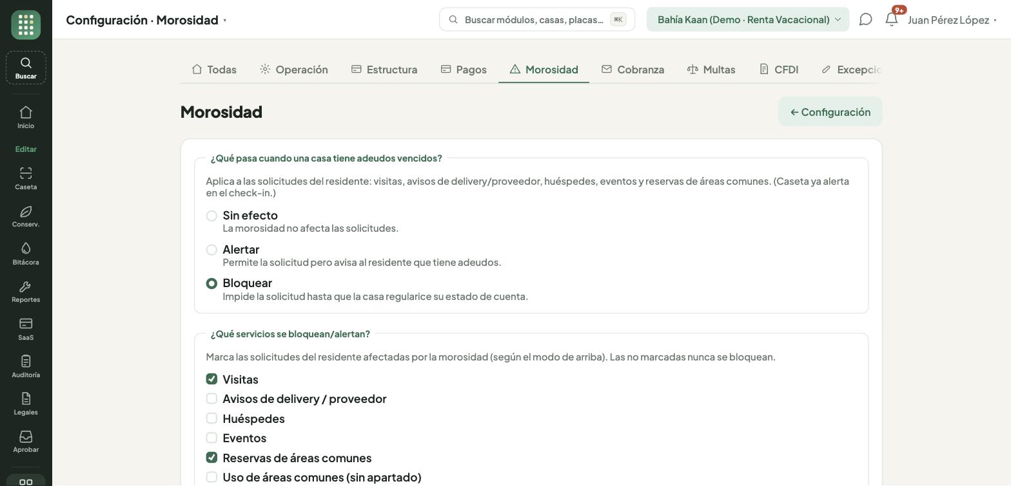Open notifications bell with 9+ badge
Image resolution: width=1011 pixels, height=486 pixels.
892,19
